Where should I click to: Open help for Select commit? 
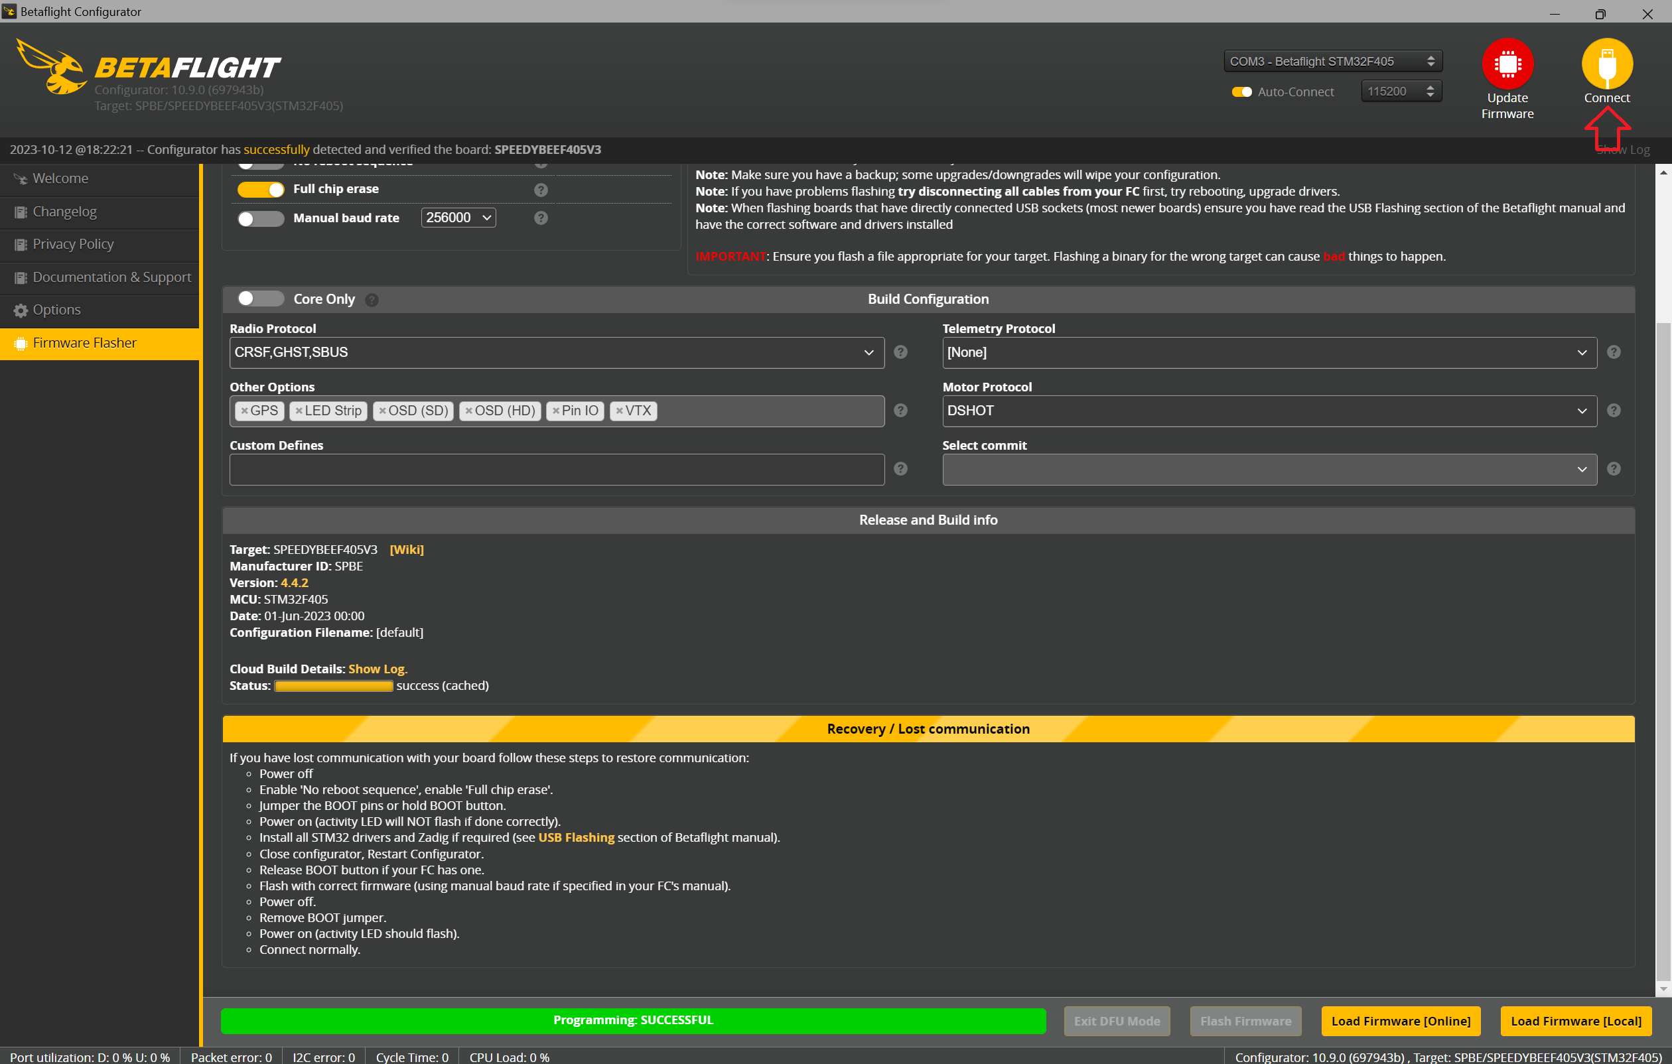1613,468
